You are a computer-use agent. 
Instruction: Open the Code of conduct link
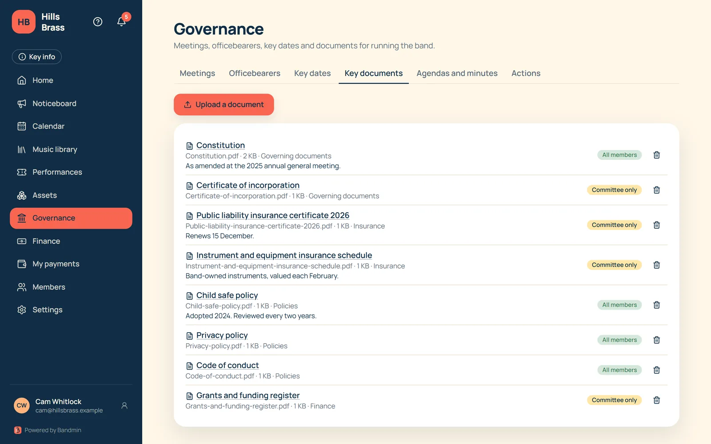pos(228,365)
